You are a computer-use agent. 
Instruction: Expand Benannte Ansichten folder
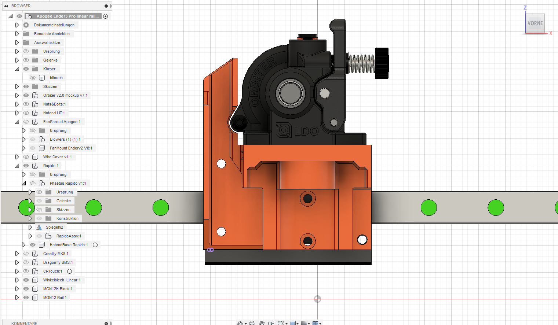[17, 34]
